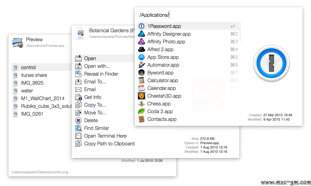This screenshot has height=186, width=311.
Task: Select the Rubiks_cube_3x3_solut file row
Action: (x=42, y=106)
